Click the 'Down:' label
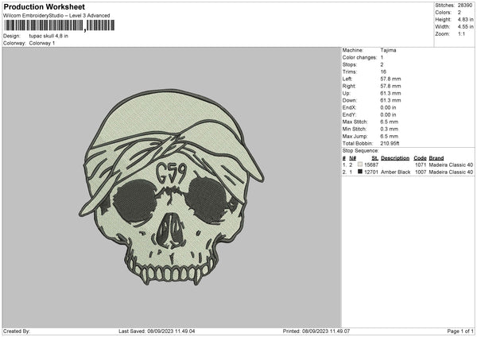This screenshot has width=477, height=337. (350, 100)
